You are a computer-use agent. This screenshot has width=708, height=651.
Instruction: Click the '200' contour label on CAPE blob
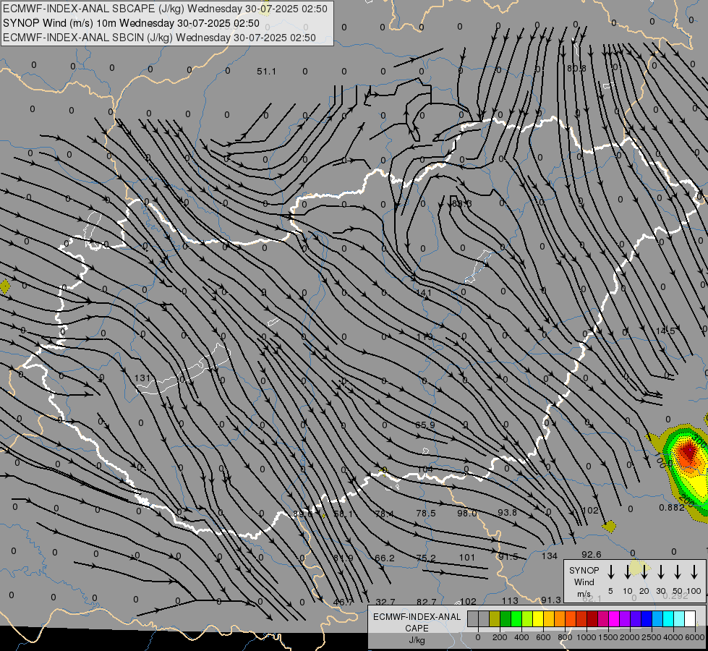click(686, 500)
